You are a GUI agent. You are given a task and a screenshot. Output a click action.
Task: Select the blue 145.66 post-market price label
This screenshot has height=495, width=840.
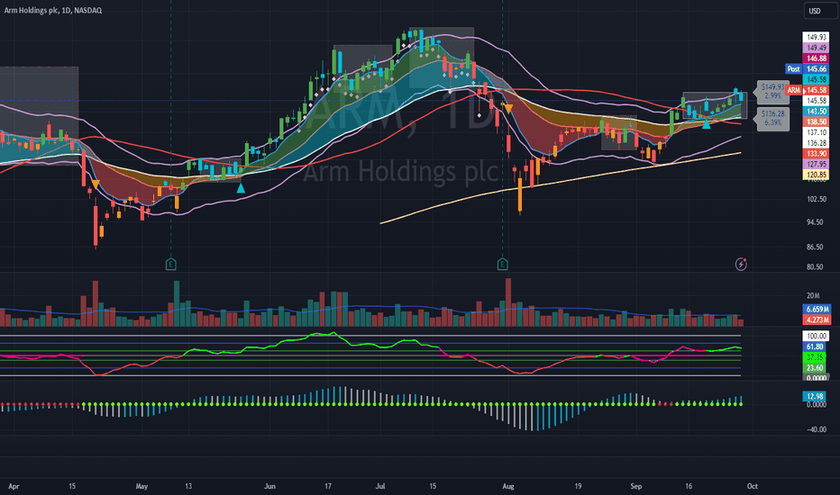[816, 69]
